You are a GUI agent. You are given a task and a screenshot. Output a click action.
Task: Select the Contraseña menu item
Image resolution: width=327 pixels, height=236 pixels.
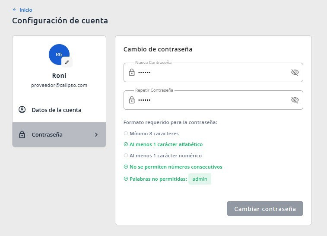coord(59,134)
